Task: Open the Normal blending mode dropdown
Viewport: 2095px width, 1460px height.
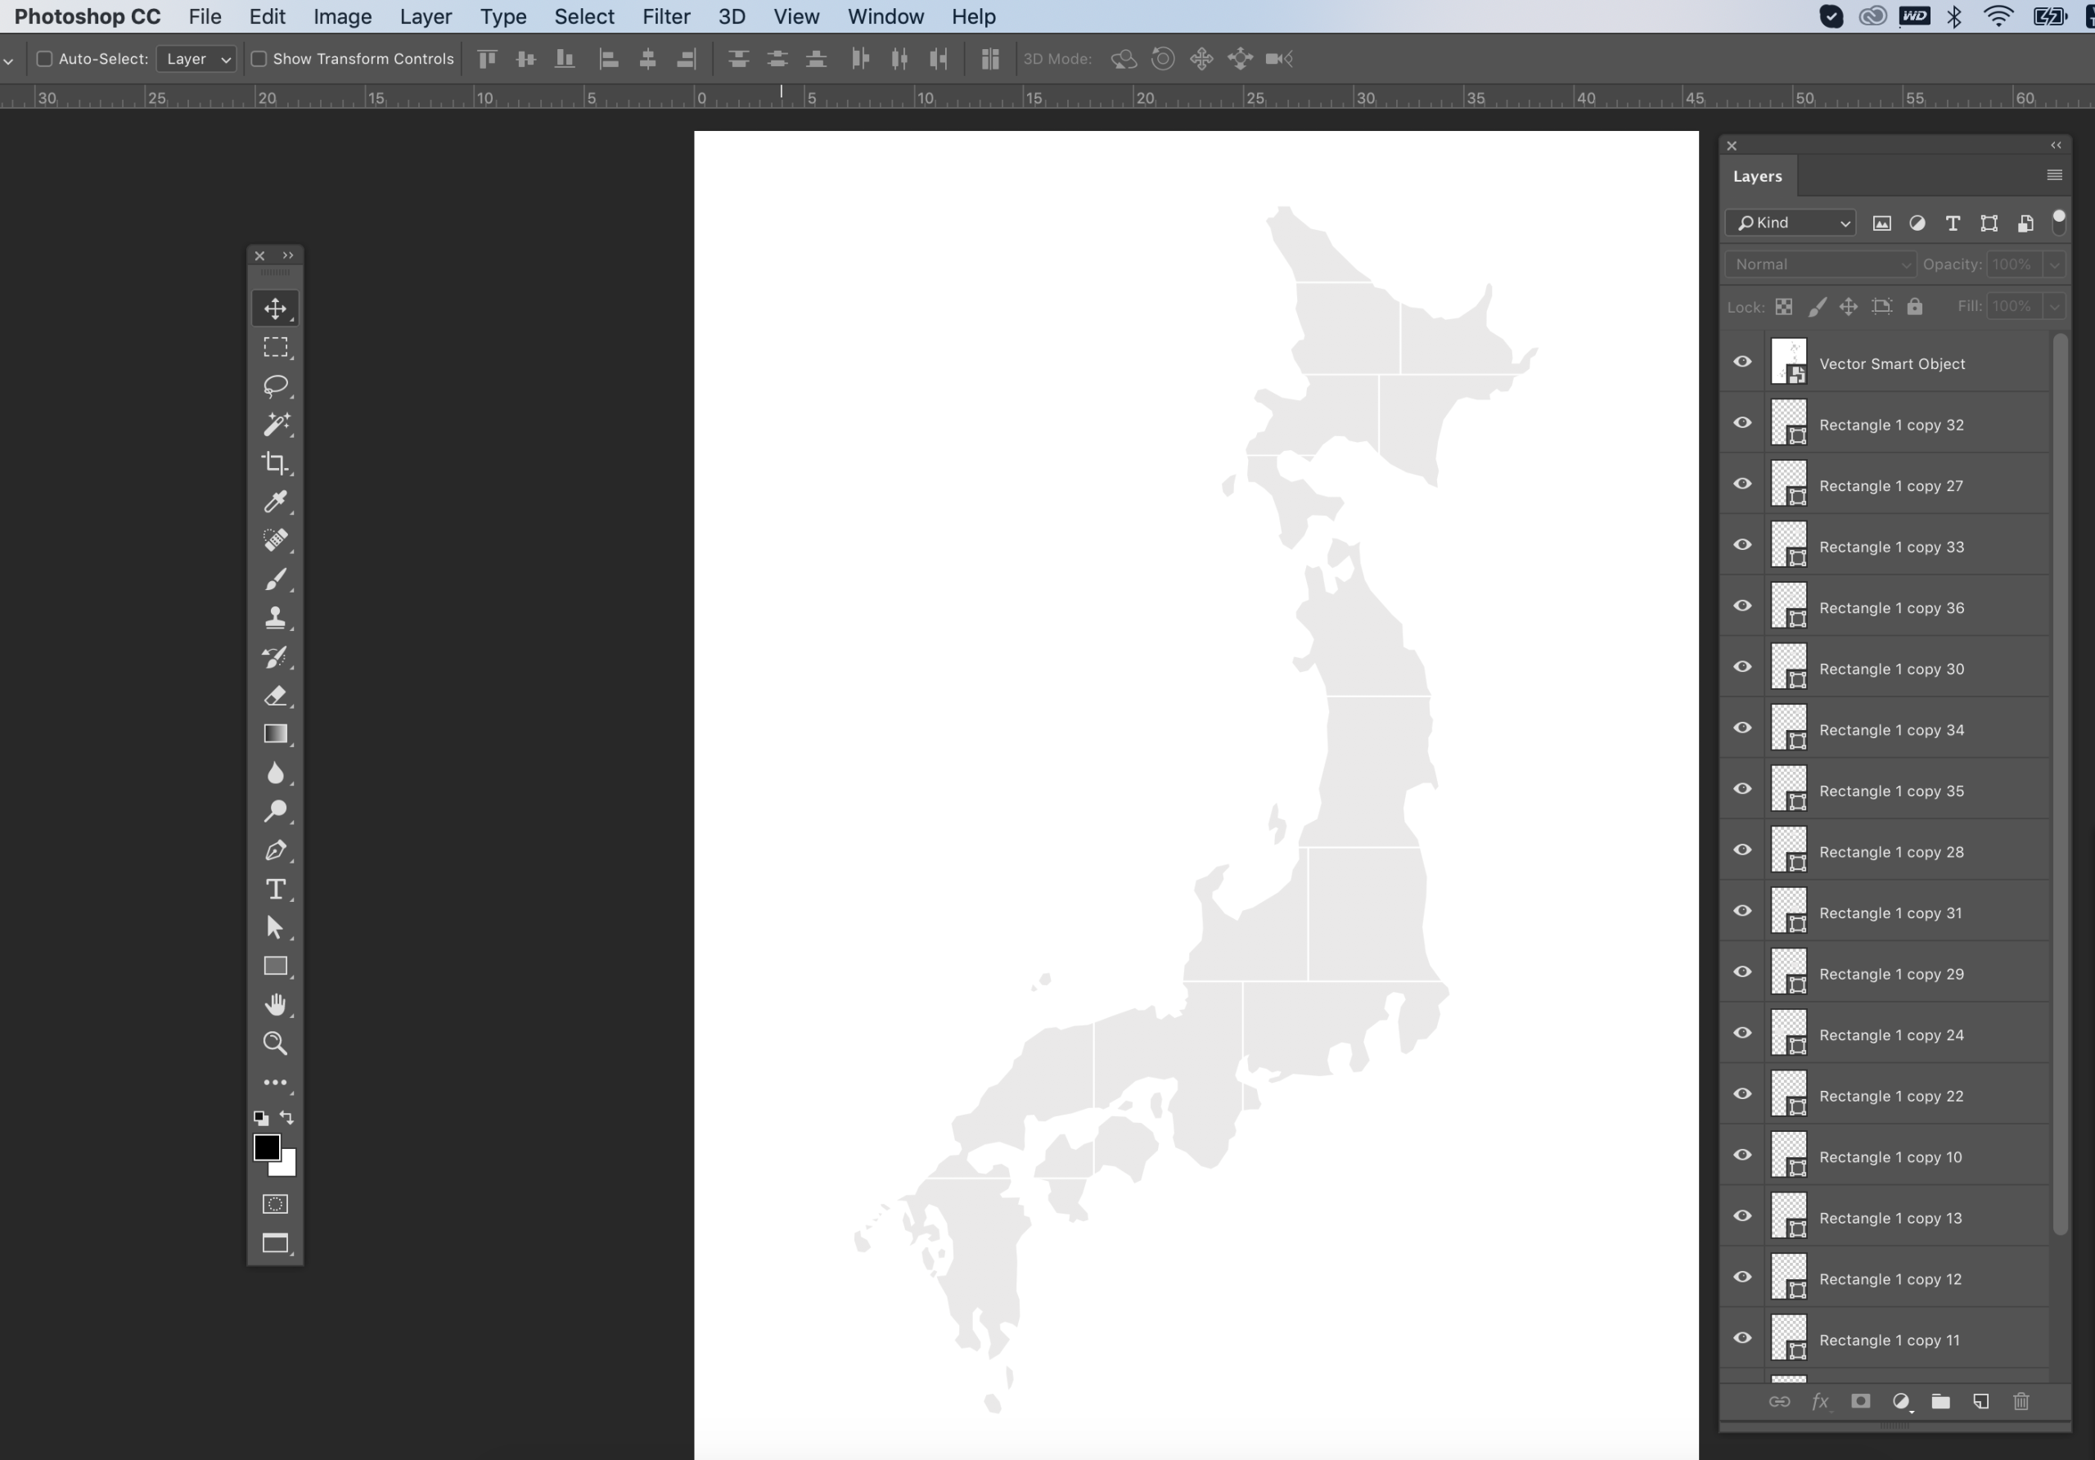Action: 1820,264
